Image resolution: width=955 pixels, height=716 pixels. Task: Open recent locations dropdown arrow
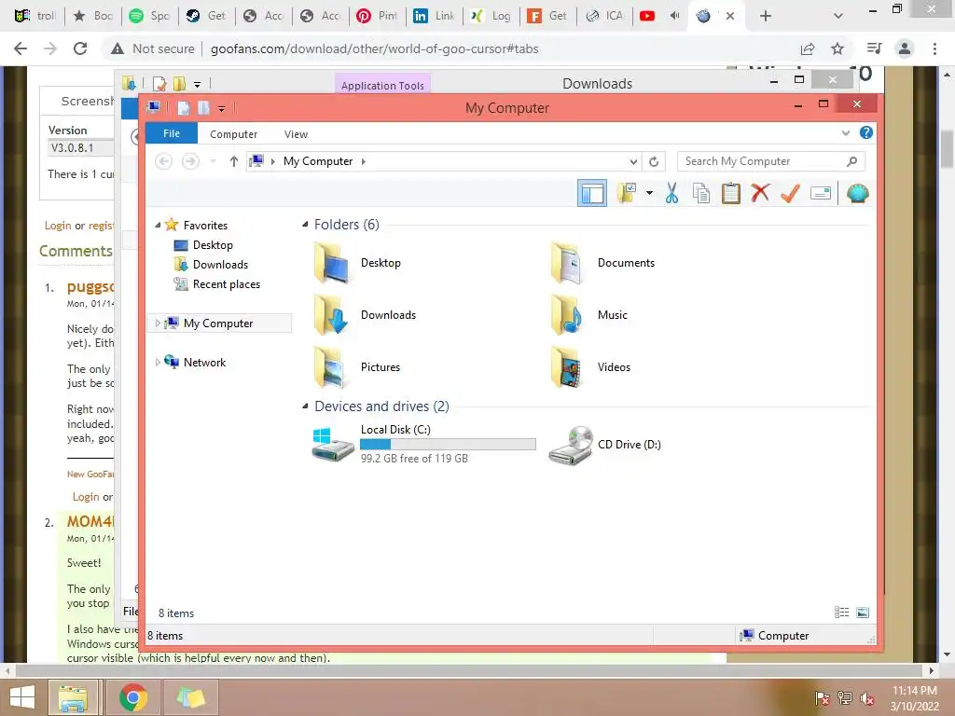[x=213, y=161]
